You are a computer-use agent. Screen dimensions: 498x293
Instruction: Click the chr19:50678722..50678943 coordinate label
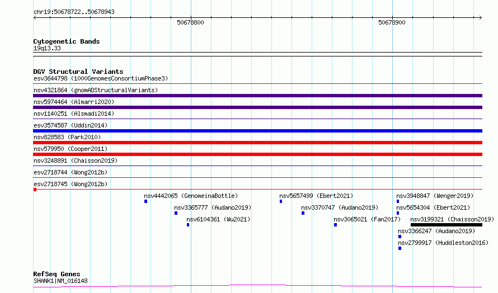tap(74, 12)
